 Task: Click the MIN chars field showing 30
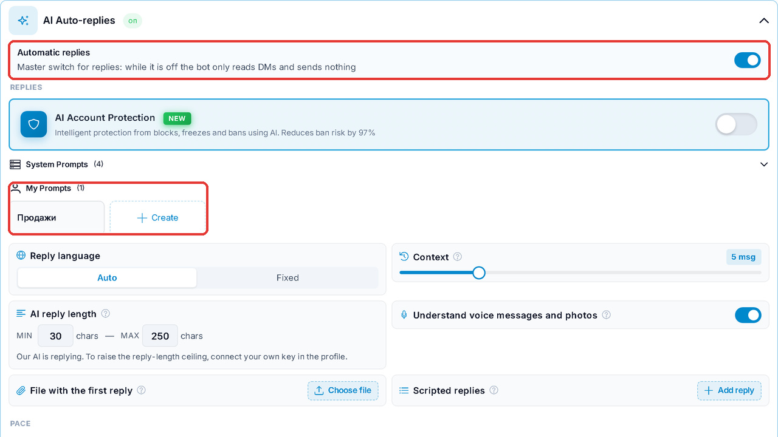tap(56, 336)
